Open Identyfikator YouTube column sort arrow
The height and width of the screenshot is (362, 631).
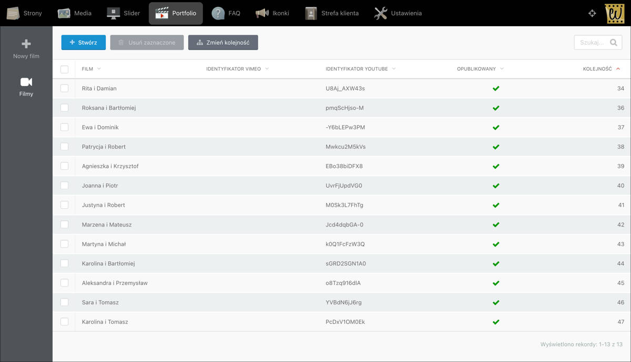(x=393, y=69)
